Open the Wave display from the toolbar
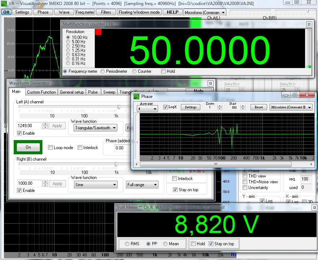 tap(64, 12)
